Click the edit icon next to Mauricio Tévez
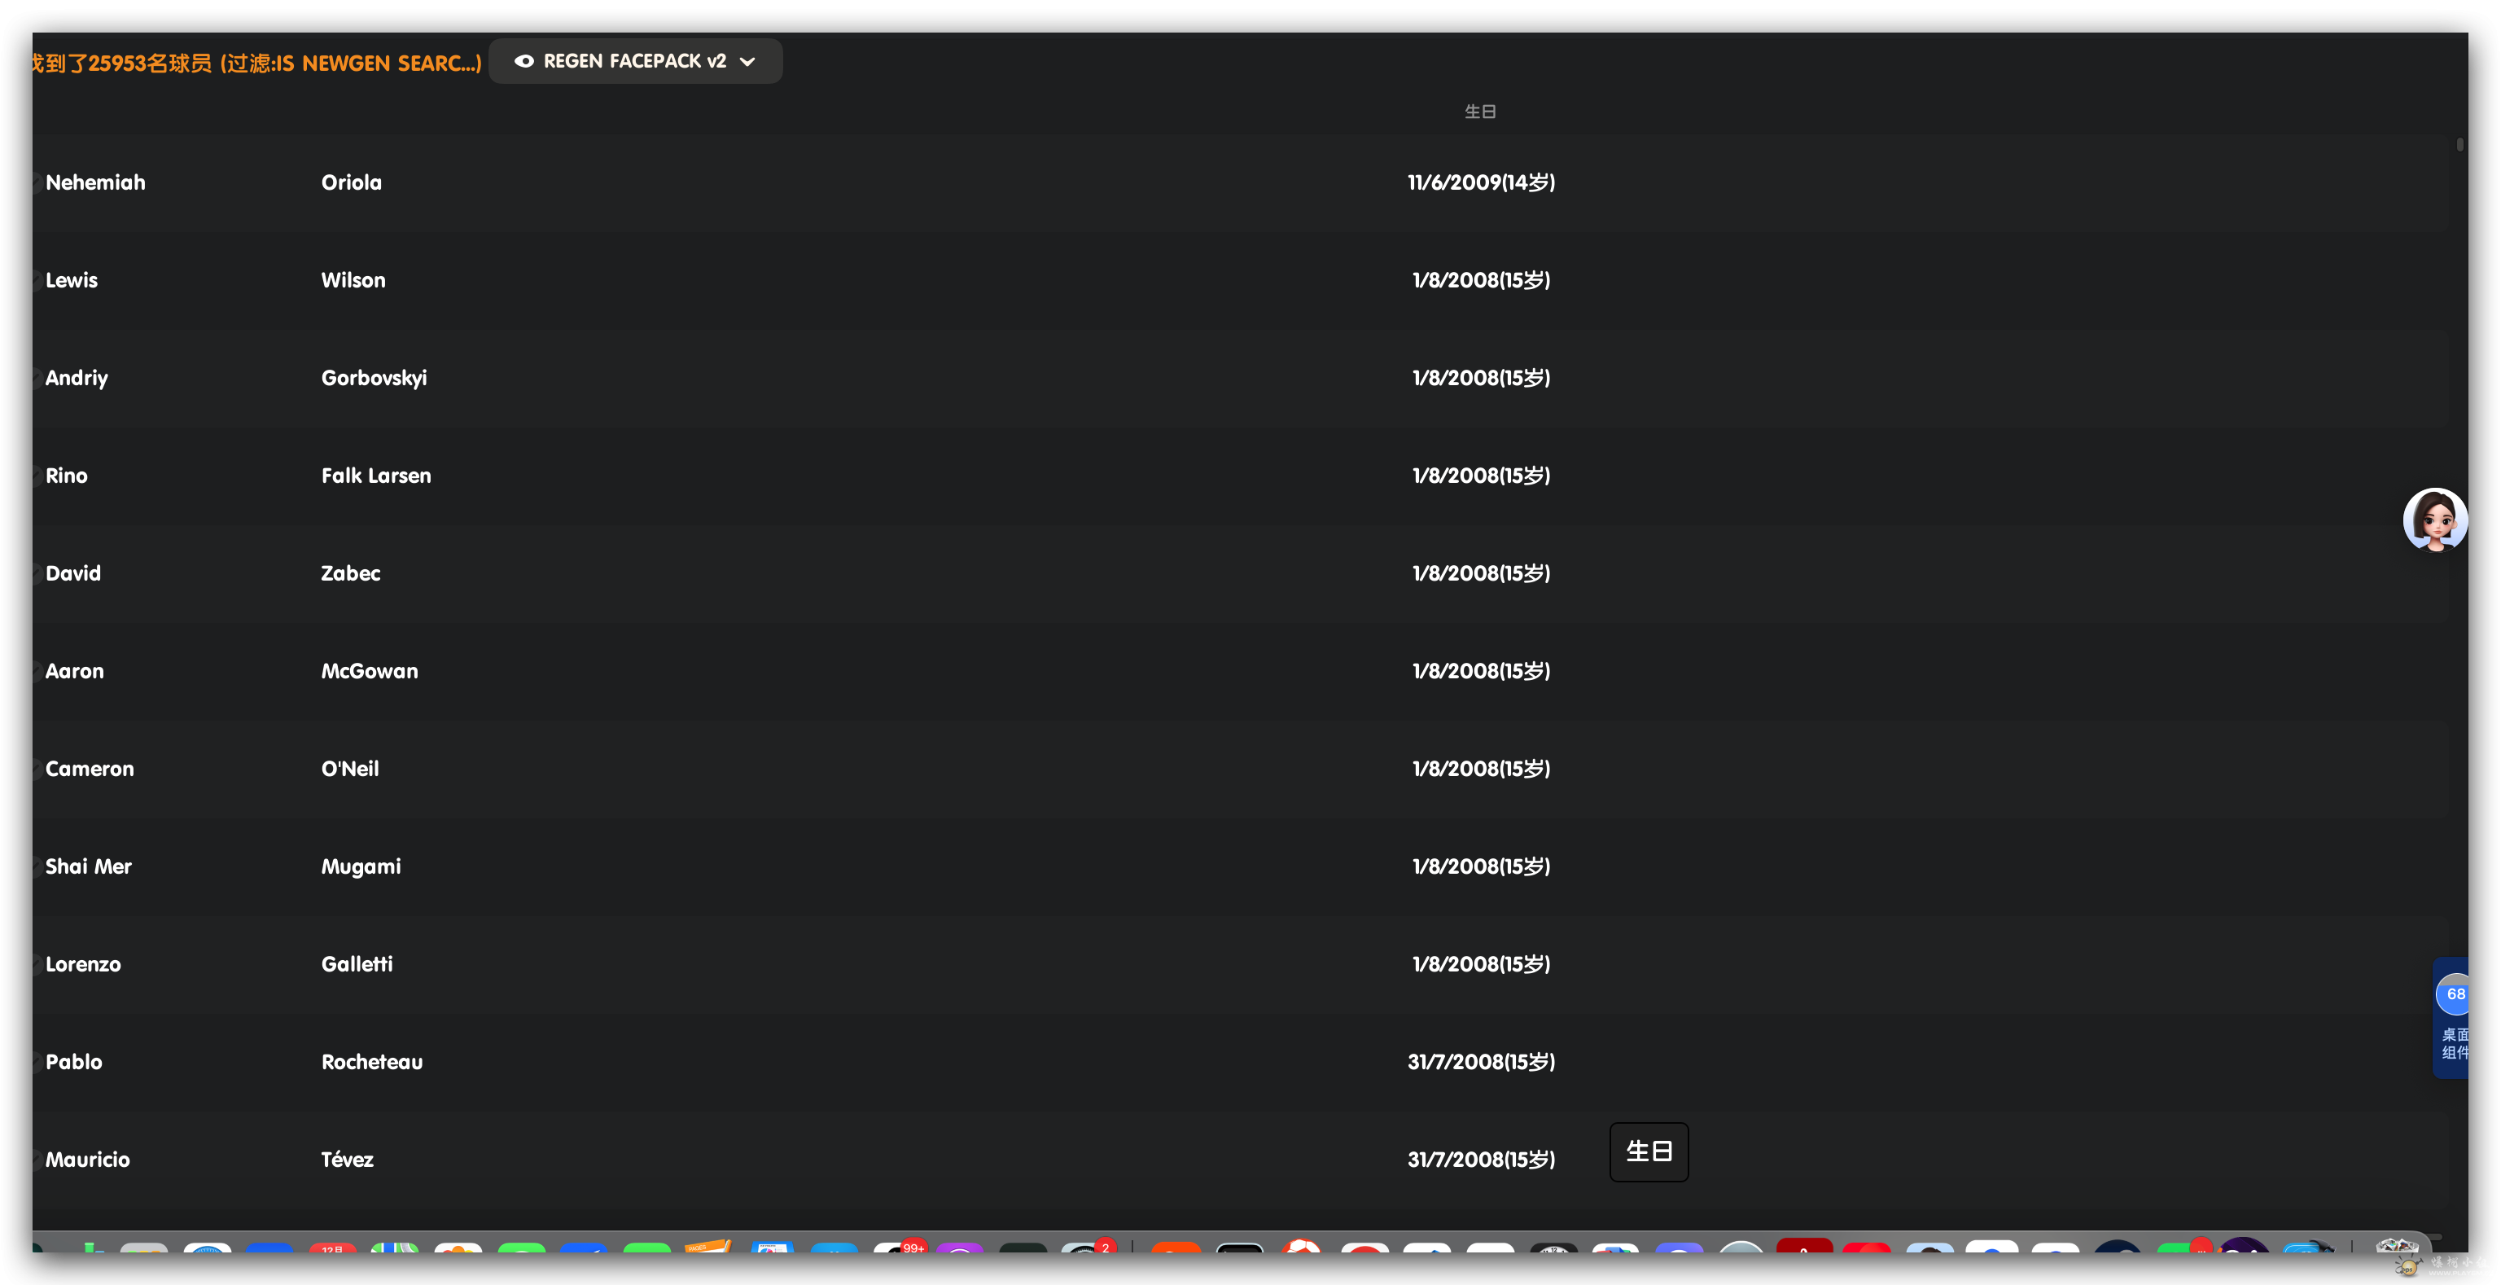The width and height of the screenshot is (2501, 1285). [37, 1159]
